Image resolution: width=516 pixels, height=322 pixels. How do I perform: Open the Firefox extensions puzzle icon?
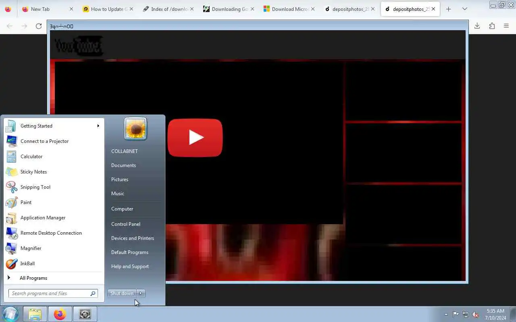pyautogui.click(x=492, y=26)
